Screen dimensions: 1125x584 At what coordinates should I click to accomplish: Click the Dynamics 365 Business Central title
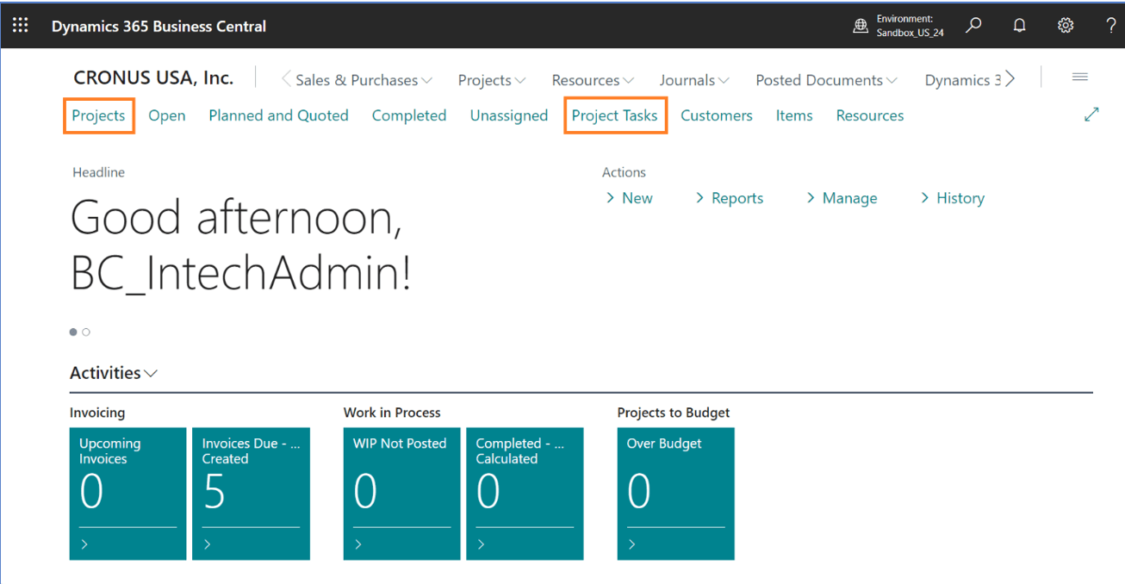158,26
